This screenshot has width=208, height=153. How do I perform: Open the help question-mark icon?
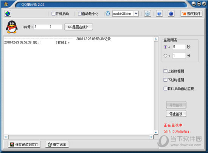click(x=159, y=14)
